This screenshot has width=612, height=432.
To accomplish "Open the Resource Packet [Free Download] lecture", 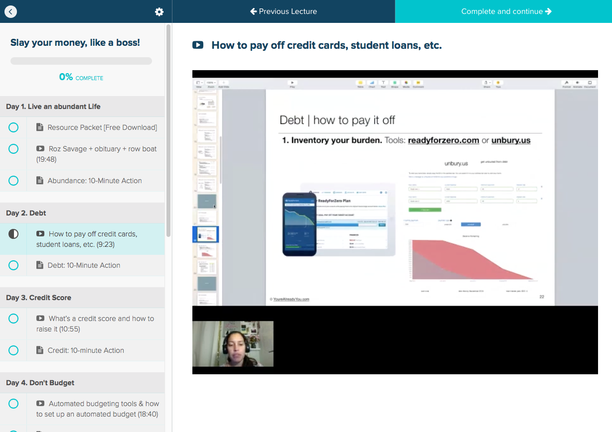I will [x=82, y=127].
